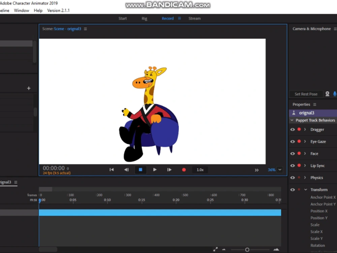337x253 pixels.
Task: Click the timeline horizontal scrollbar thumb
Action: [x=48, y=249]
